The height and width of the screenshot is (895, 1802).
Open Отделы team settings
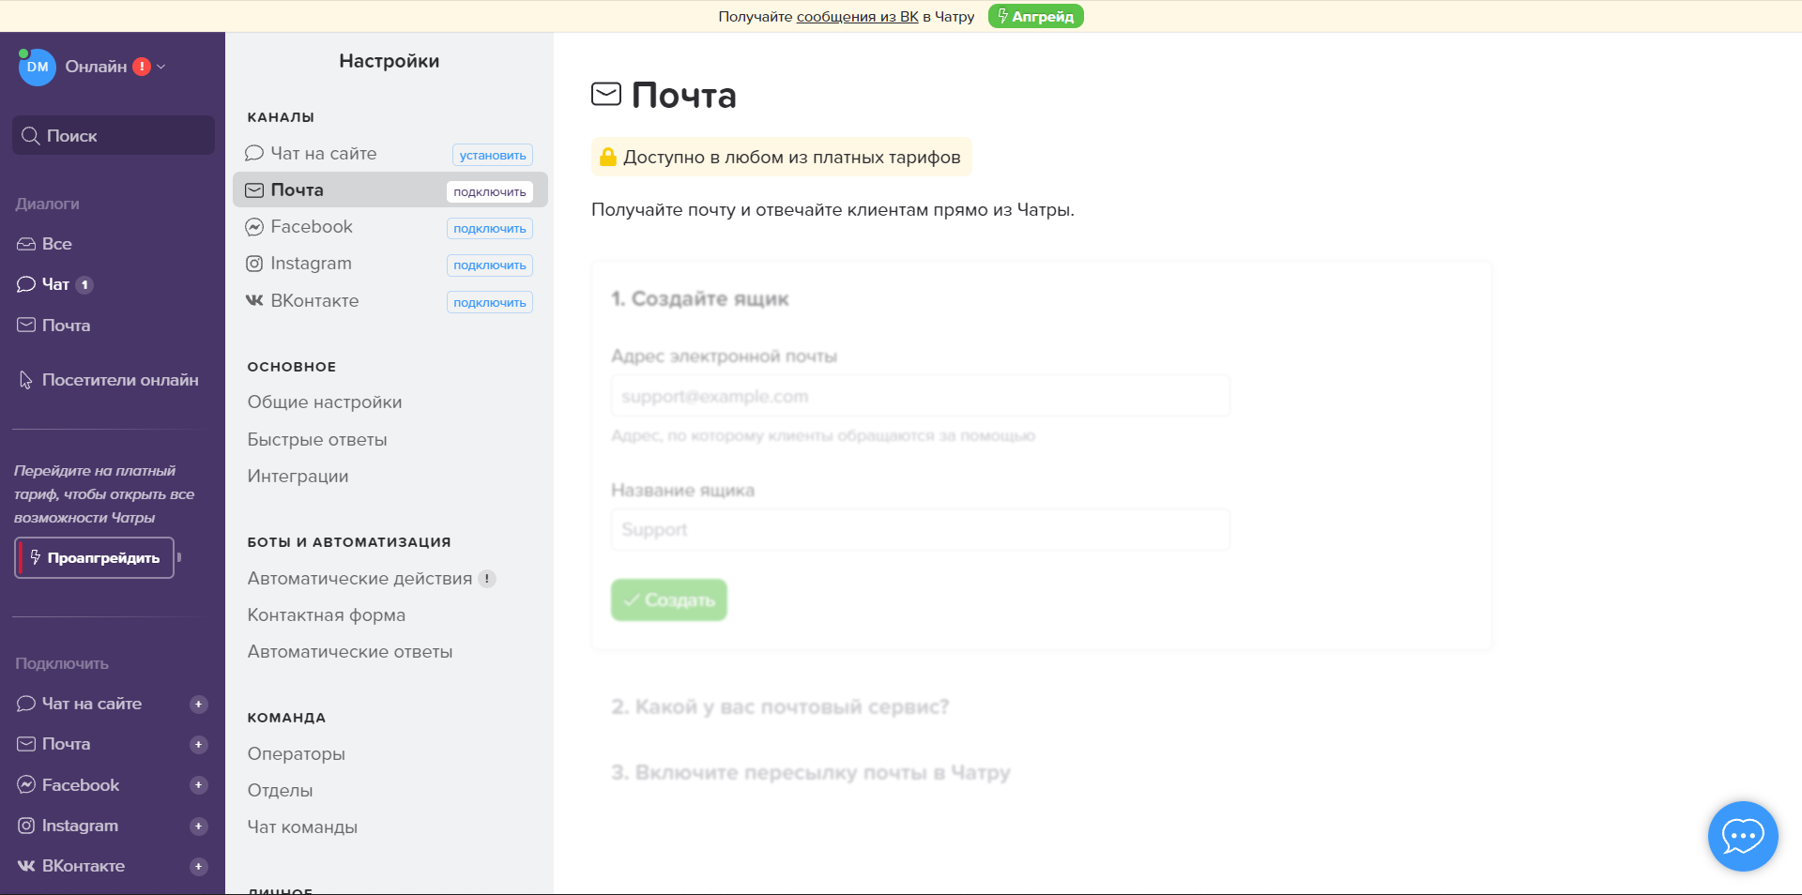(x=280, y=791)
